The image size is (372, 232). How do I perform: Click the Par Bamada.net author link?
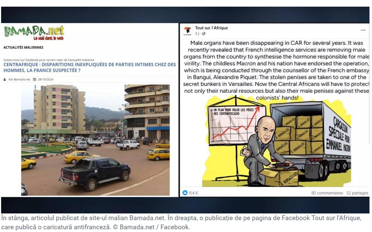coord(19,79)
